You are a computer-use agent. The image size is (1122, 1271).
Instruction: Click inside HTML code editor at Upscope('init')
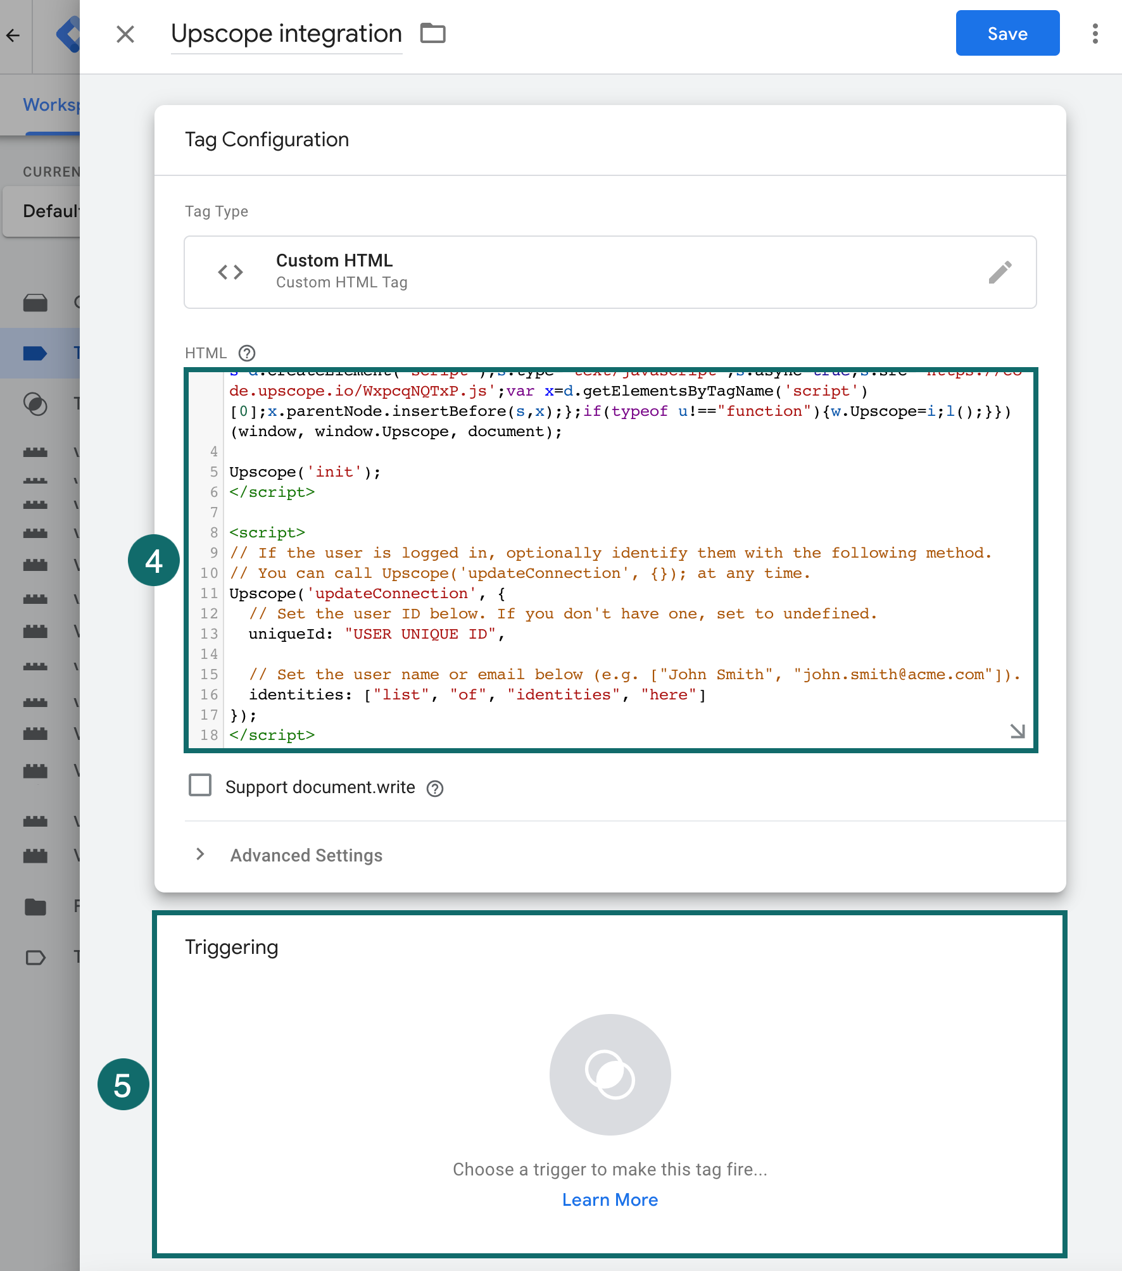[305, 472]
